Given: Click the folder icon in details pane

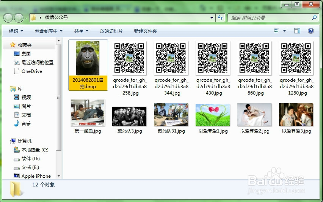Looking at the screenshot, I should pos(16,189).
